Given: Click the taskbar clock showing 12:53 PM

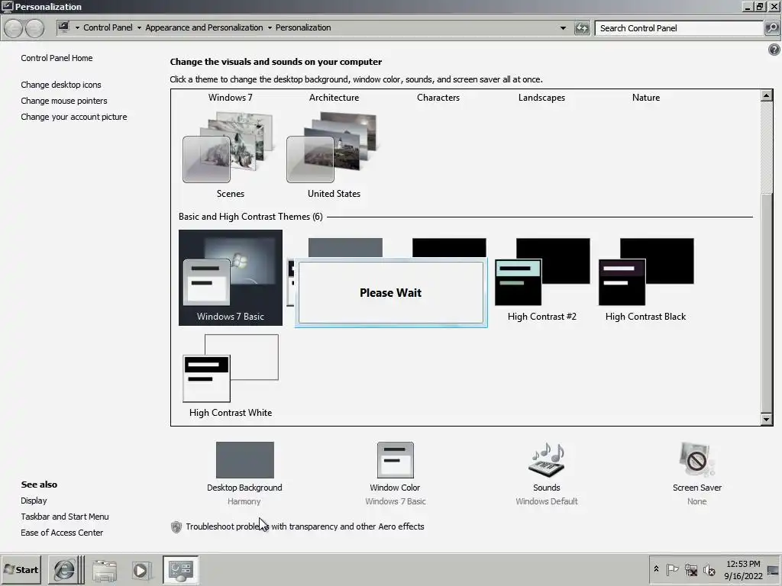Looking at the screenshot, I should coord(742,570).
